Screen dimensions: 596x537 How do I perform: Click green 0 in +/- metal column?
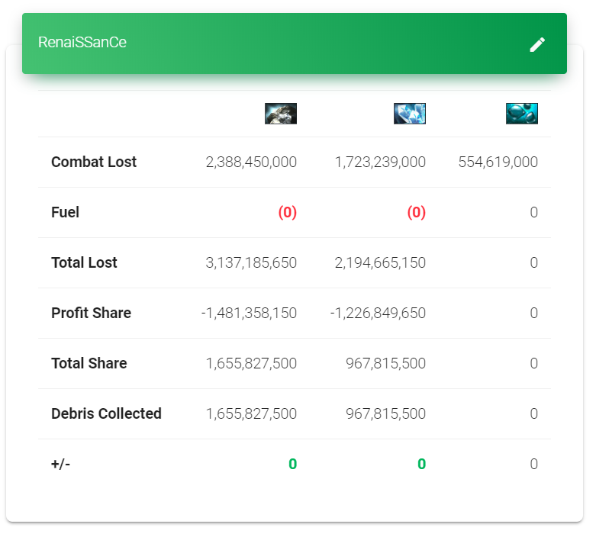[293, 464]
